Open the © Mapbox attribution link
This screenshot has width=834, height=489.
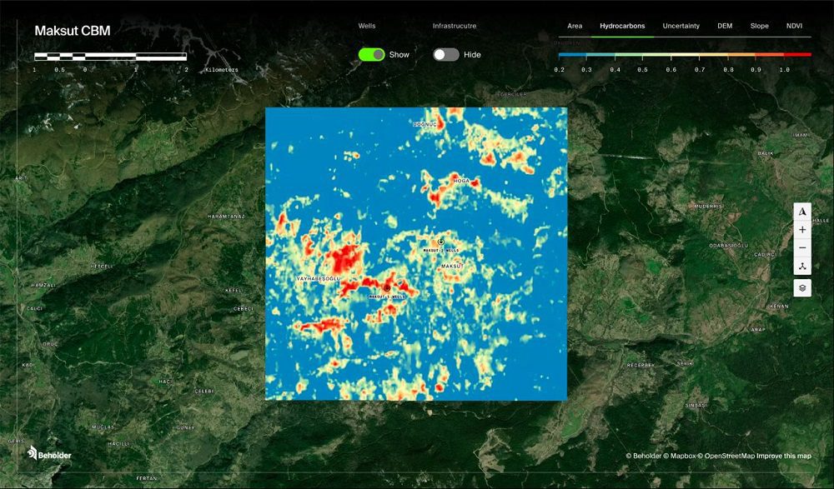pyautogui.click(x=680, y=456)
